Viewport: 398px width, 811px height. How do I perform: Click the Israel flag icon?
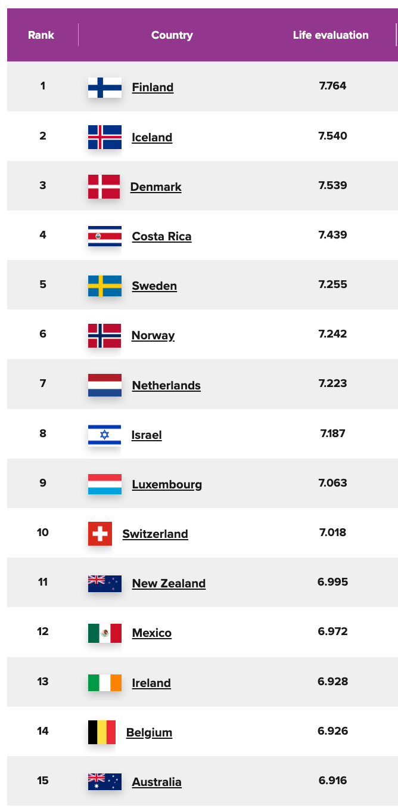pos(104,435)
